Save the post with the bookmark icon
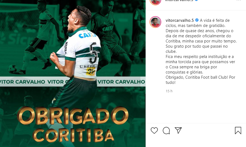The height and width of the screenshot is (147, 246). [x=238, y=130]
